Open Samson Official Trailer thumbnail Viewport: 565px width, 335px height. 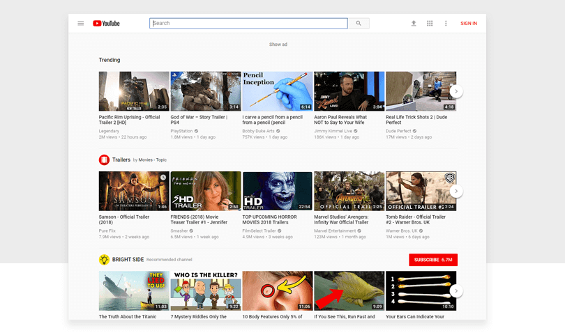134,191
